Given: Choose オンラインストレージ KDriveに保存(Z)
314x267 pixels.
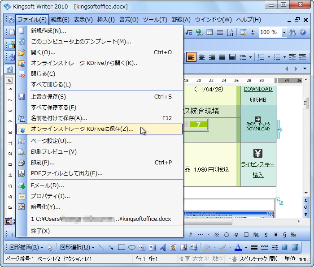Looking at the screenshot, I should click(x=99, y=129).
